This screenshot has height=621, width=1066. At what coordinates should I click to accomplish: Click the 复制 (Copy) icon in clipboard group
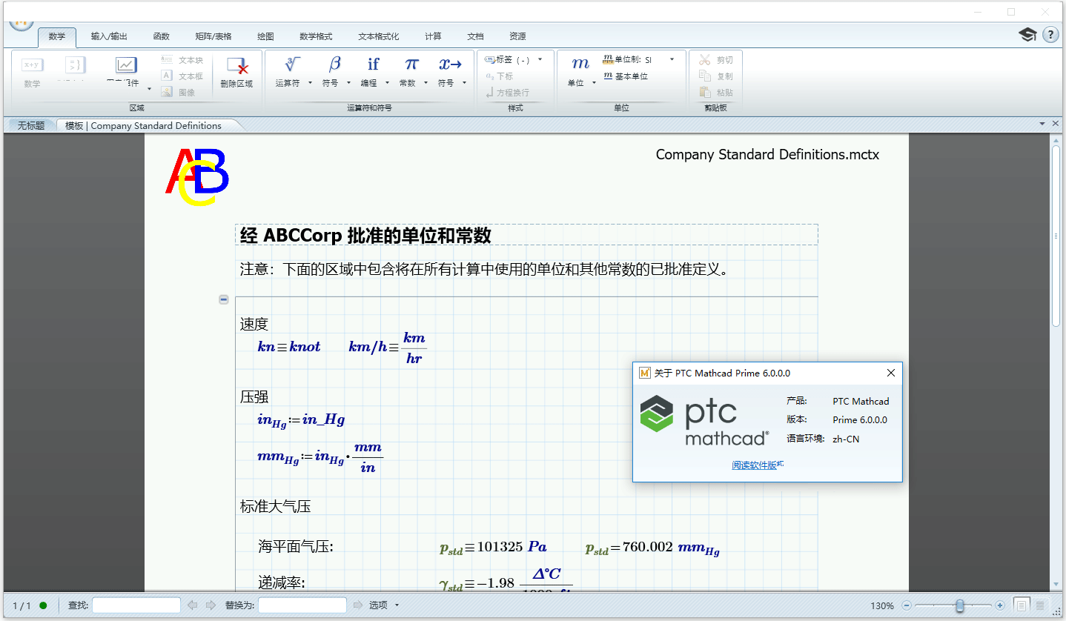715,75
